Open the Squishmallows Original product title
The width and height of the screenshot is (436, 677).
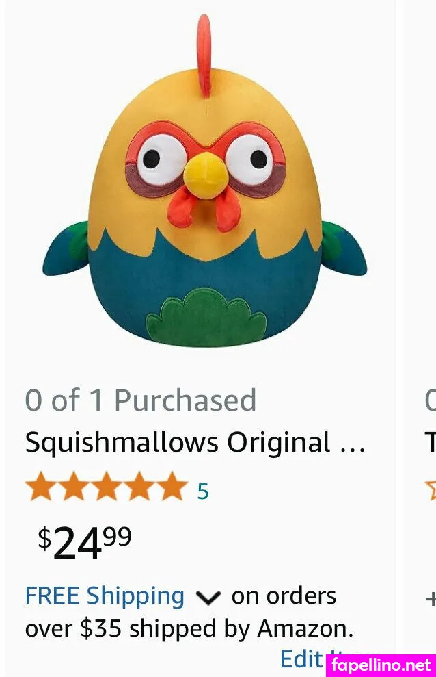point(195,443)
